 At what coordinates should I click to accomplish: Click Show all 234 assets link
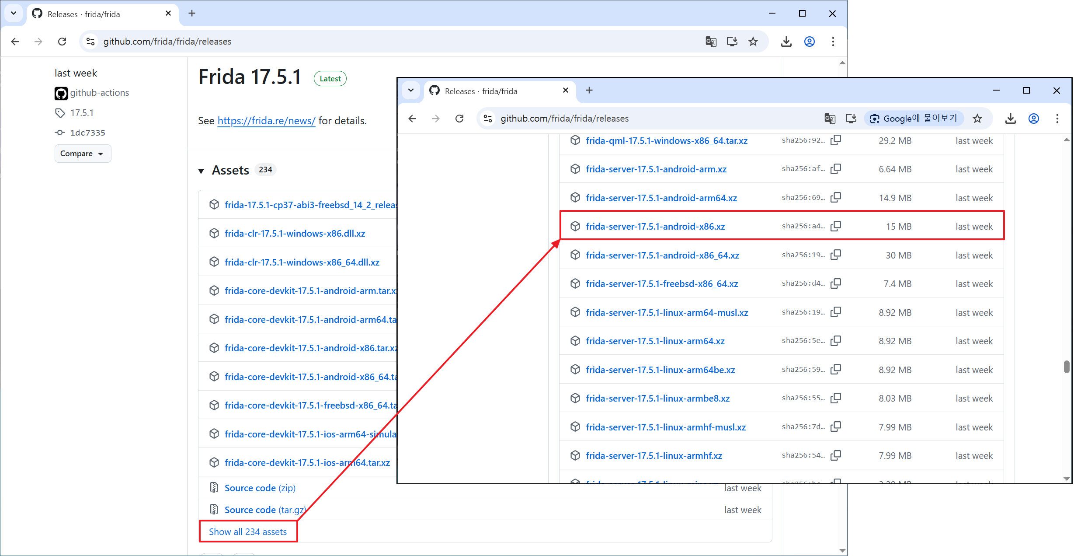247,532
